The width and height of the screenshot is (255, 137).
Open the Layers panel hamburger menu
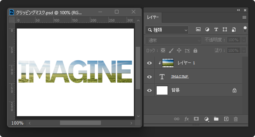(244, 18)
